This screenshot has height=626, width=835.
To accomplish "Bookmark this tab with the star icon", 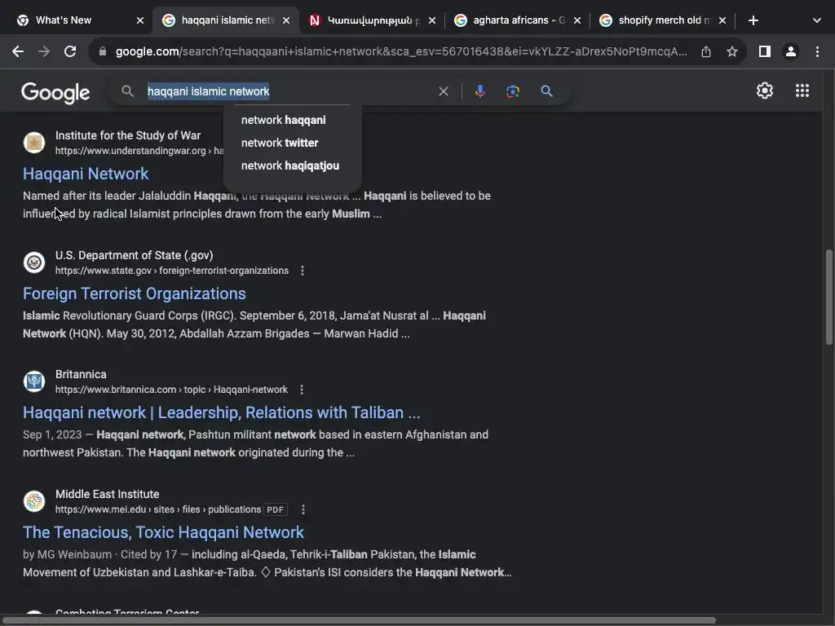I will [732, 51].
